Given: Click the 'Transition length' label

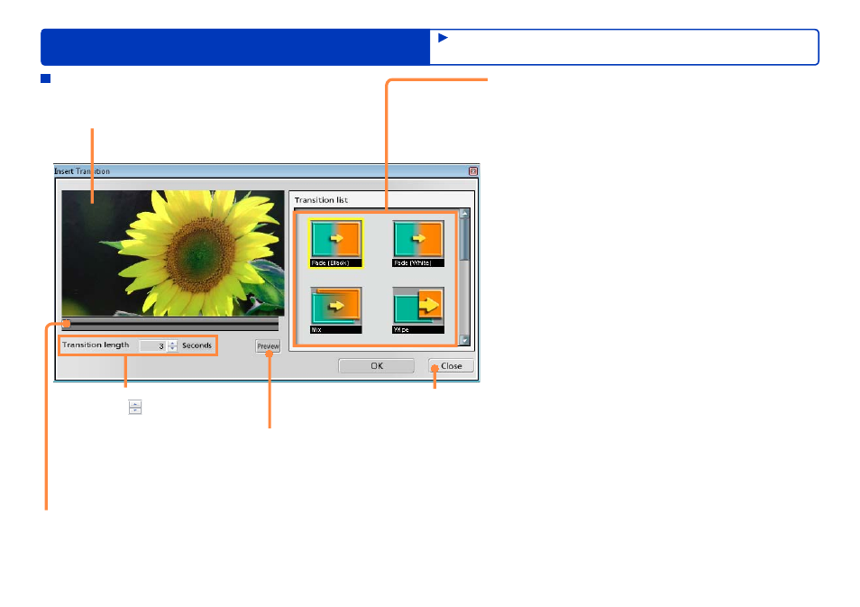Looking at the screenshot, I should [x=96, y=345].
